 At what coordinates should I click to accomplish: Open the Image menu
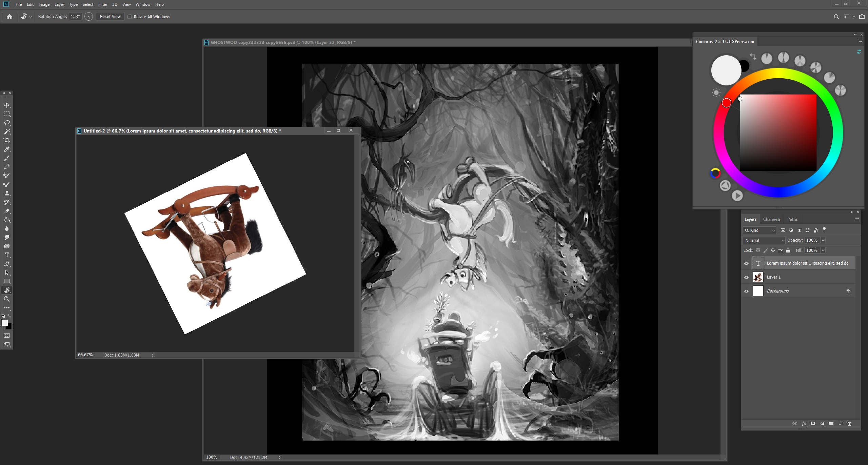(x=44, y=4)
